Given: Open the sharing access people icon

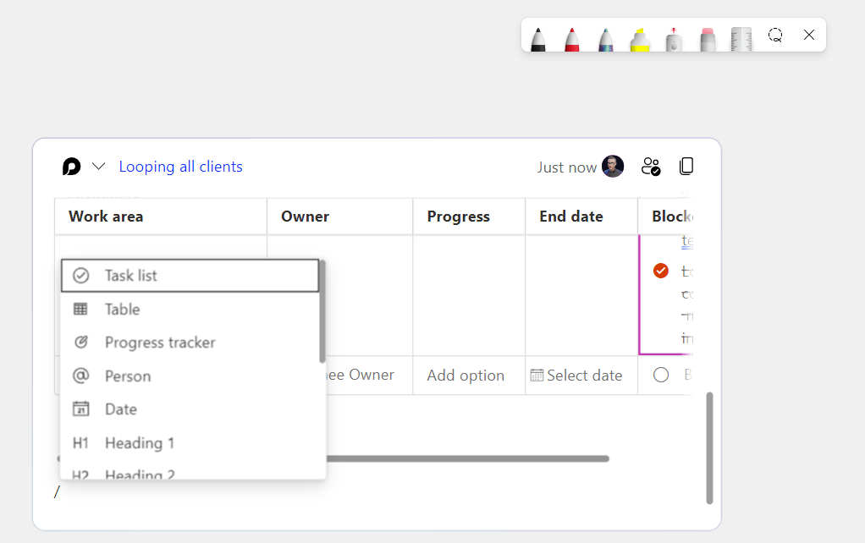Looking at the screenshot, I should 650,167.
